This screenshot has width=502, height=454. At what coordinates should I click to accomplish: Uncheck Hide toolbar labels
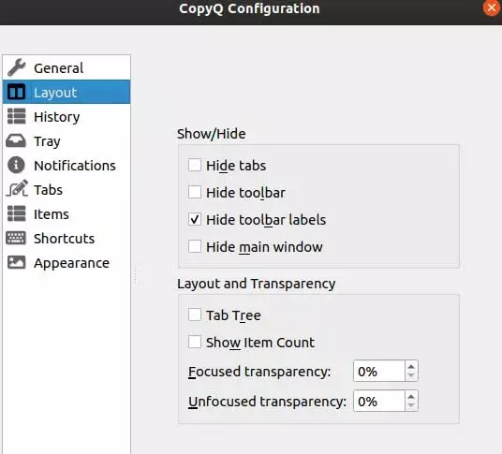click(195, 220)
